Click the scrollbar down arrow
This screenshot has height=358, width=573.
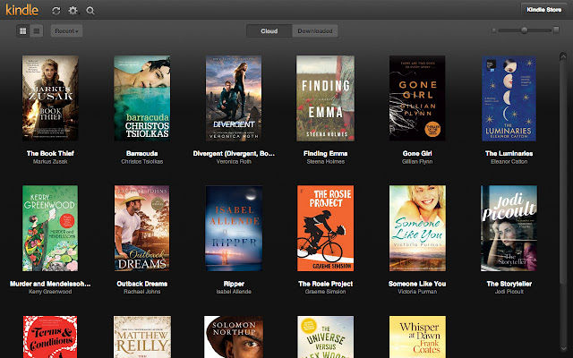(563, 349)
